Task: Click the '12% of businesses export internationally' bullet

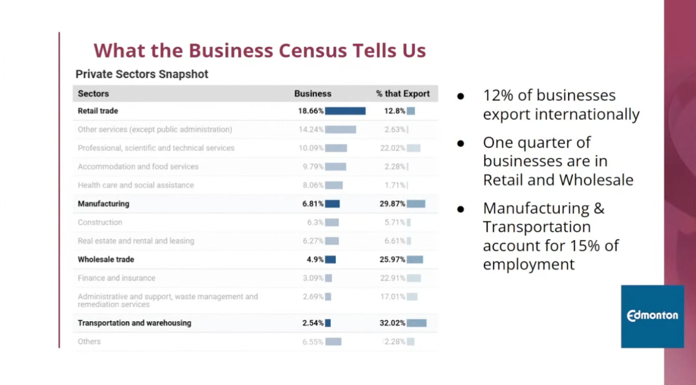Action: [x=561, y=105]
